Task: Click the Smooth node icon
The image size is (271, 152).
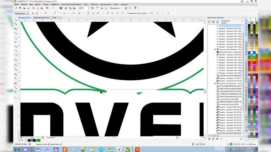Action: click(64, 13)
